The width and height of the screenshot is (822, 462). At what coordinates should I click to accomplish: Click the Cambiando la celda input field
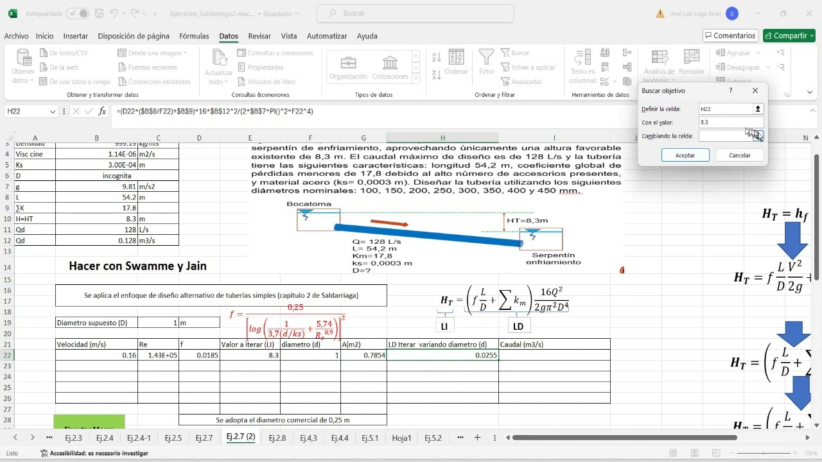click(726, 136)
